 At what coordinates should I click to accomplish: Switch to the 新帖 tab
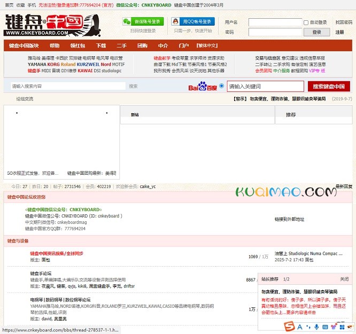[135, 115]
